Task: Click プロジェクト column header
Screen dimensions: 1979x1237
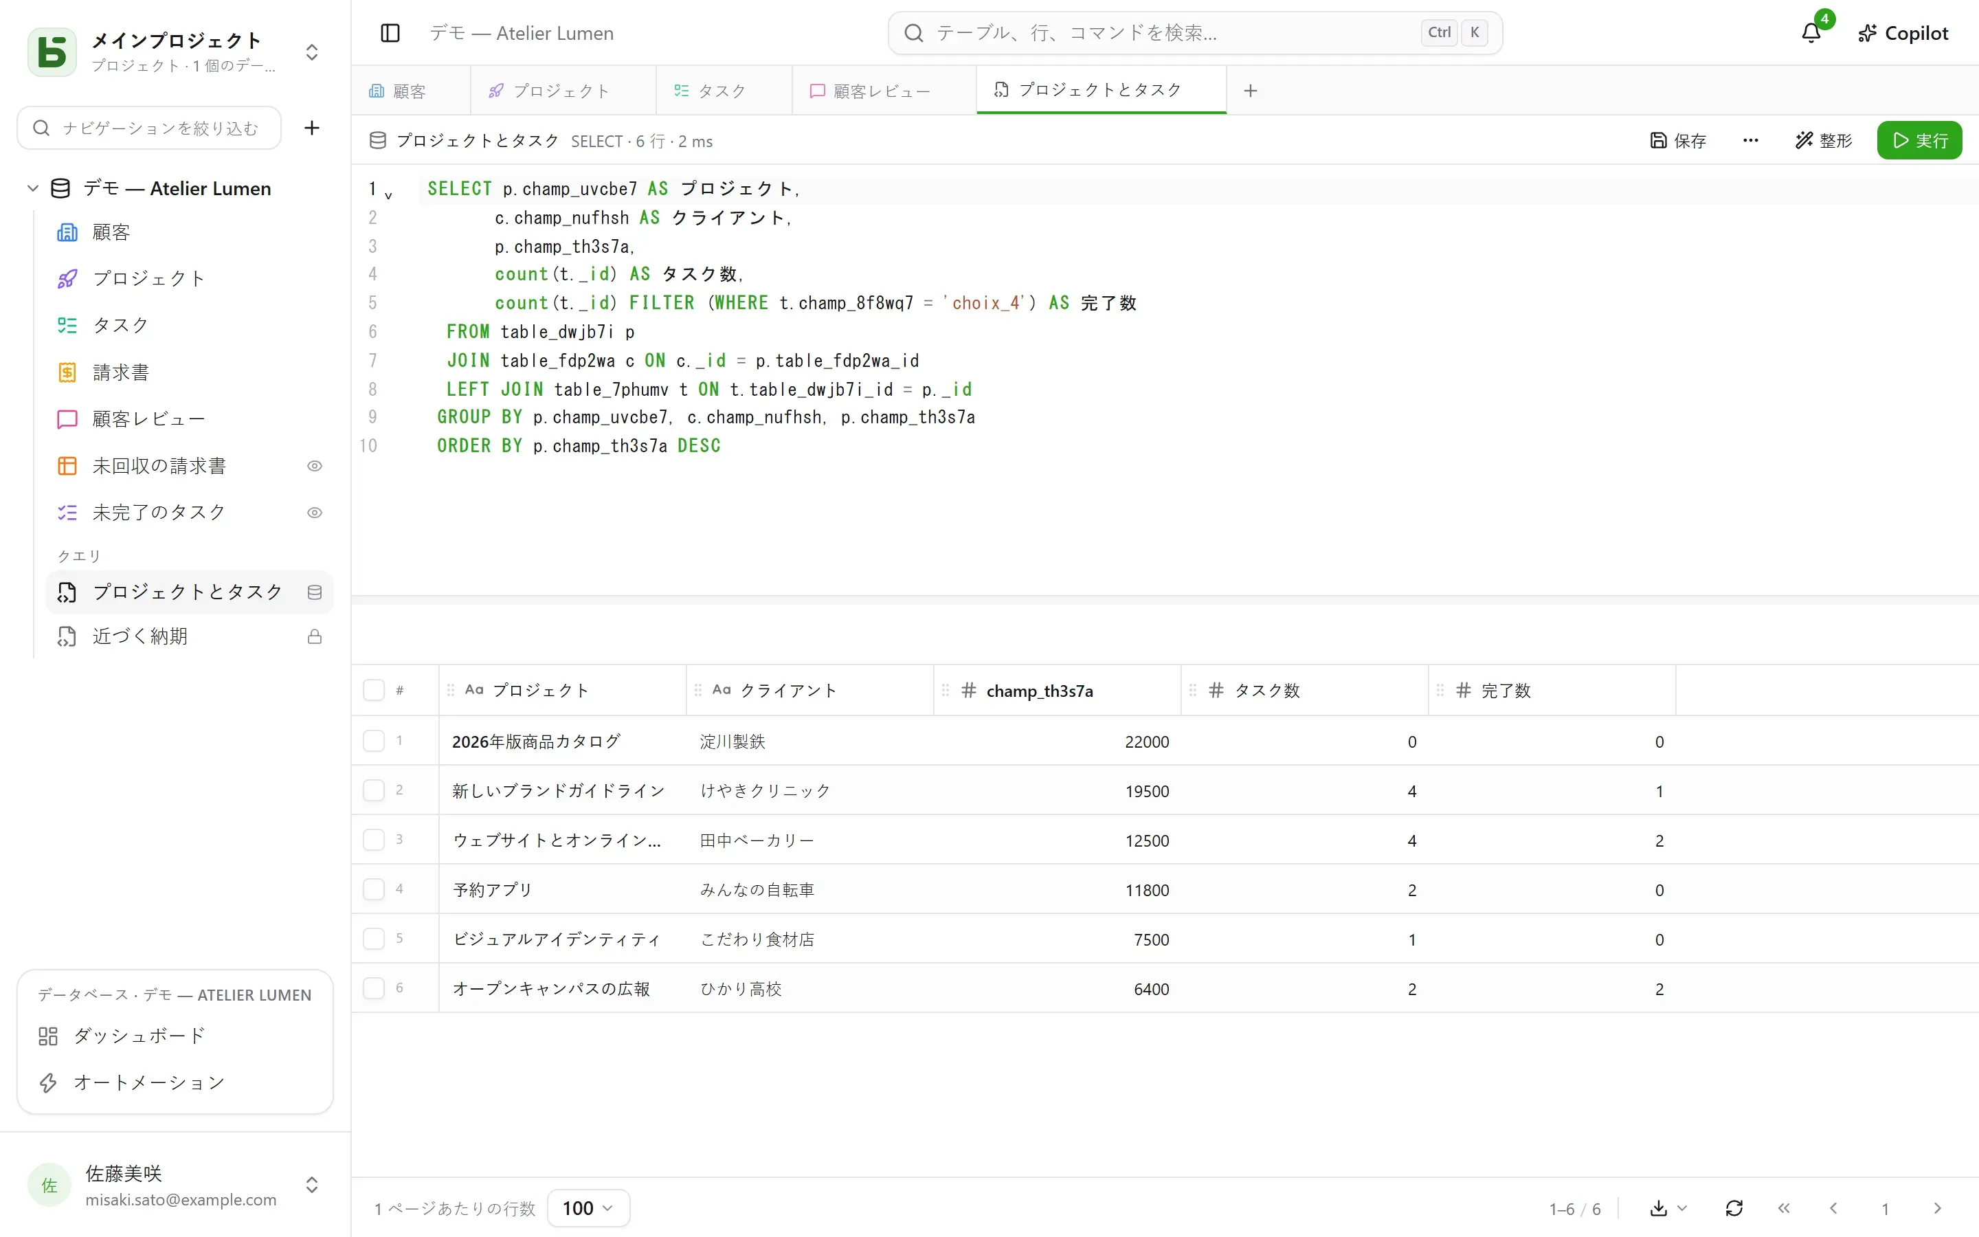Action: click(x=563, y=691)
